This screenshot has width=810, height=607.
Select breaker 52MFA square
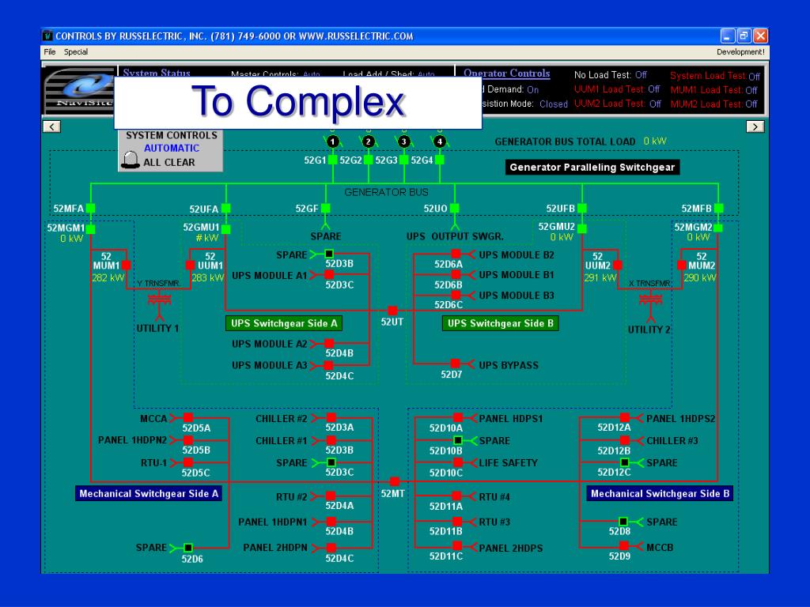pos(90,208)
